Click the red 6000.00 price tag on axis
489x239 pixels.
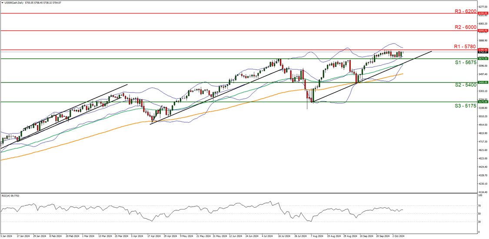(483, 30)
